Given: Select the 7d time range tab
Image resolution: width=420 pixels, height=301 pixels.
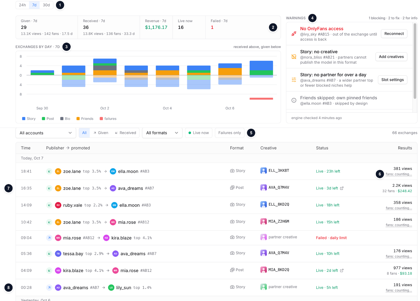Looking at the screenshot, I should [34, 5].
